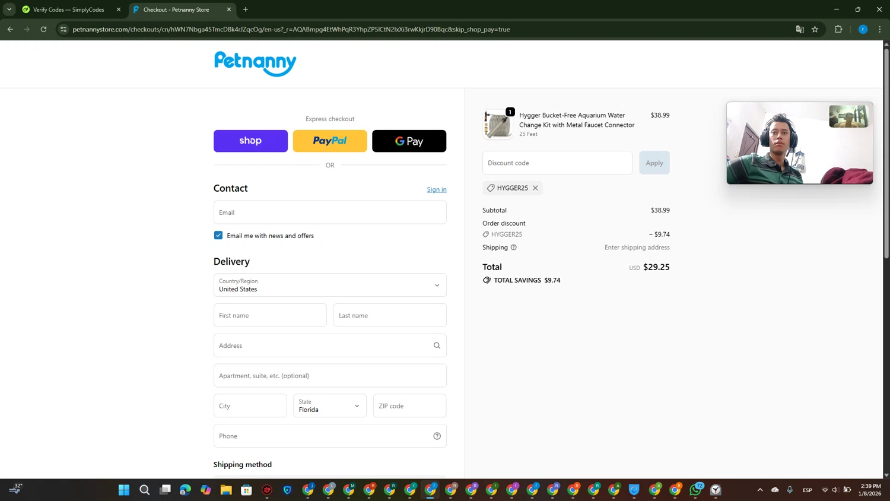Image resolution: width=890 pixels, height=501 pixels.
Task: Bookmark this page with the star icon
Action: 815,29
